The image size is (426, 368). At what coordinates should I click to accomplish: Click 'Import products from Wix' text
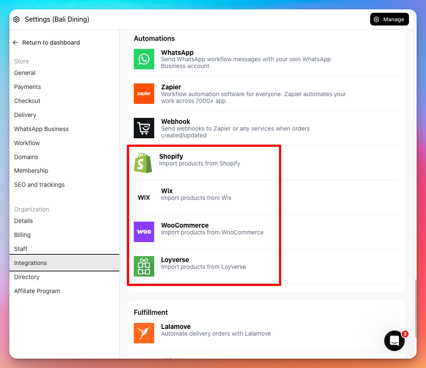coord(196,198)
